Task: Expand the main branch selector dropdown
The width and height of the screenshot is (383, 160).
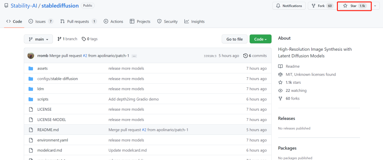Action: (x=38, y=39)
